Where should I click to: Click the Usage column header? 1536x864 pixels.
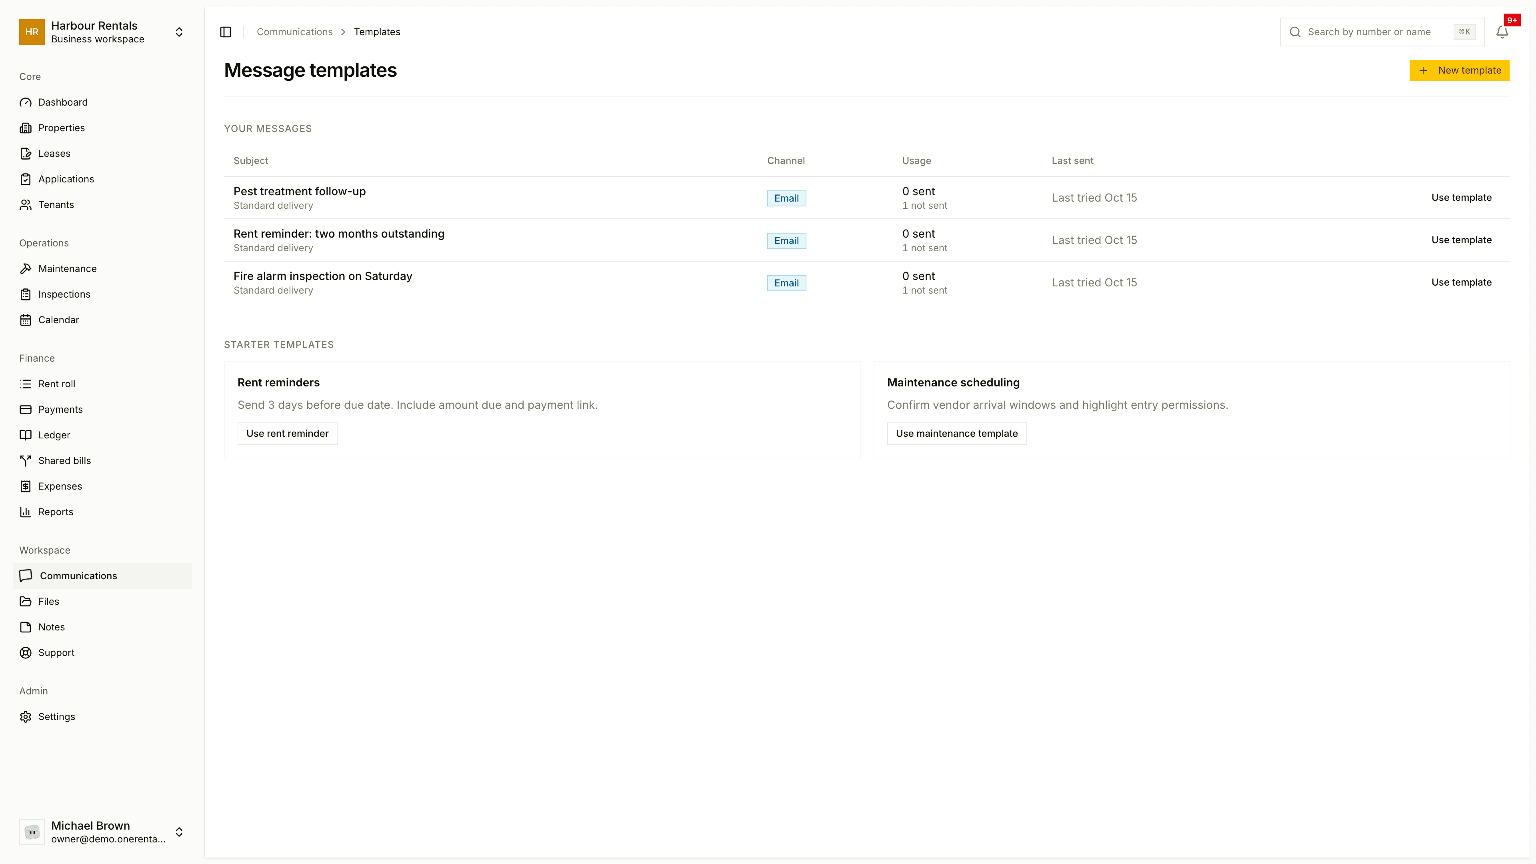click(x=916, y=161)
